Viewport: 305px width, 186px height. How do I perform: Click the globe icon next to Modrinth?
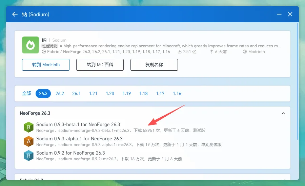[x=245, y=52]
